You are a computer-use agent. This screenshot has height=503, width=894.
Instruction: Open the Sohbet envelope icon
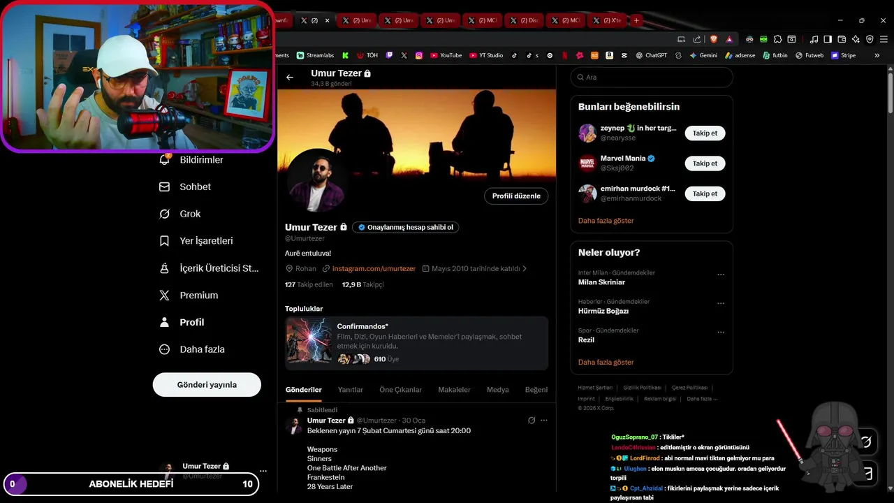tap(164, 187)
